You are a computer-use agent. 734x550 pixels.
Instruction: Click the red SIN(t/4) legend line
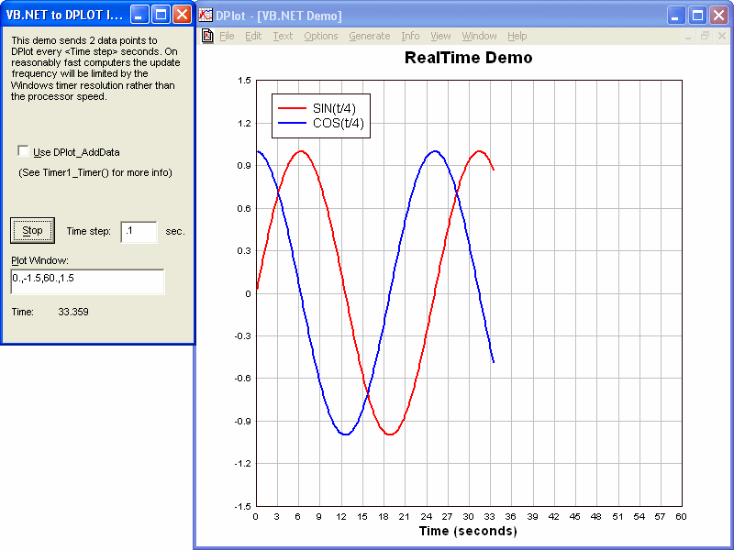tap(292, 108)
